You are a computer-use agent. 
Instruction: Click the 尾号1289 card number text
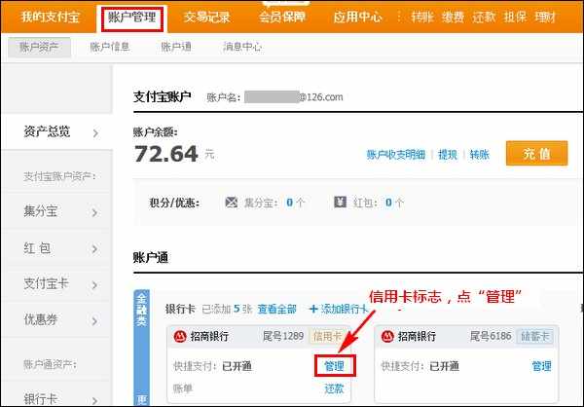(283, 337)
